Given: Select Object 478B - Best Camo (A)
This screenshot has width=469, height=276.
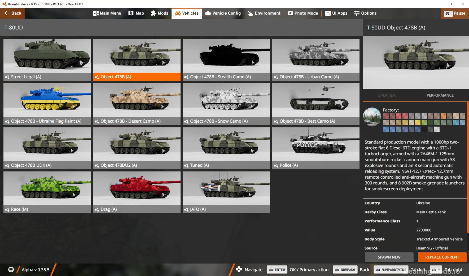Looking at the screenshot, I should [316, 104].
